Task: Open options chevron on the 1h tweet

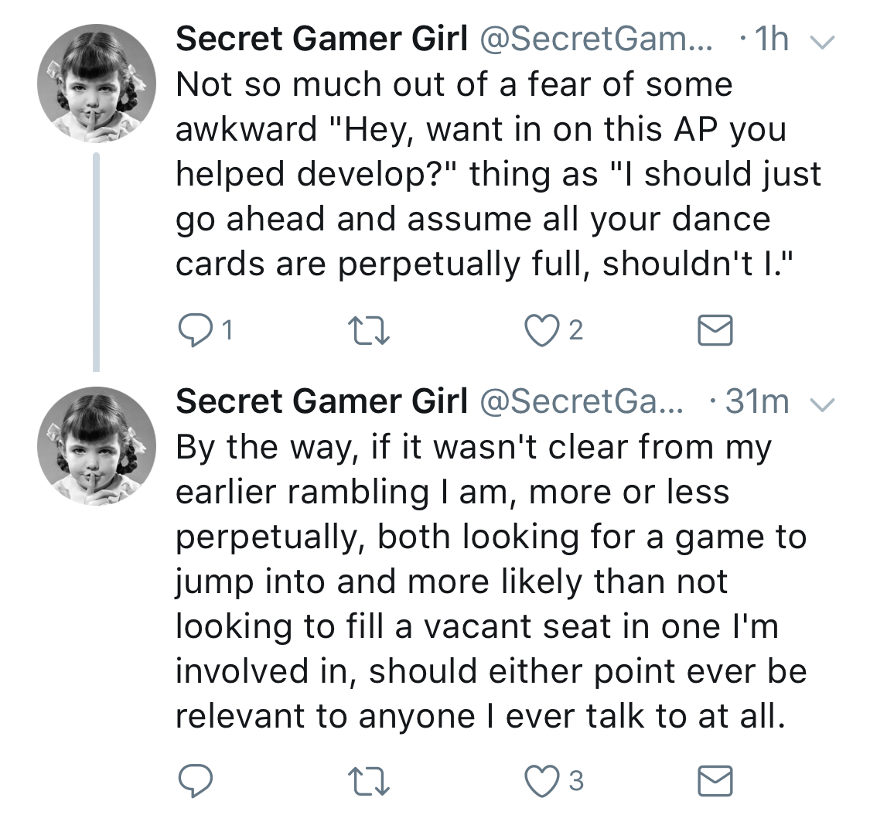Action: pyautogui.click(x=822, y=43)
